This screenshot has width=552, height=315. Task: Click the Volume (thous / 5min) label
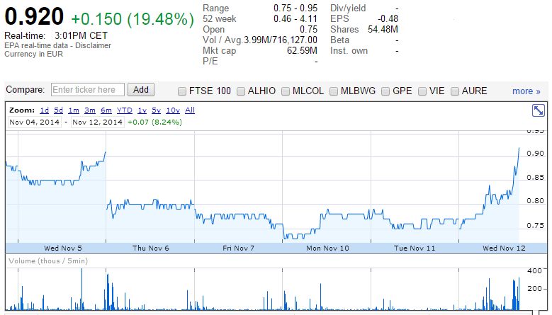click(x=48, y=261)
